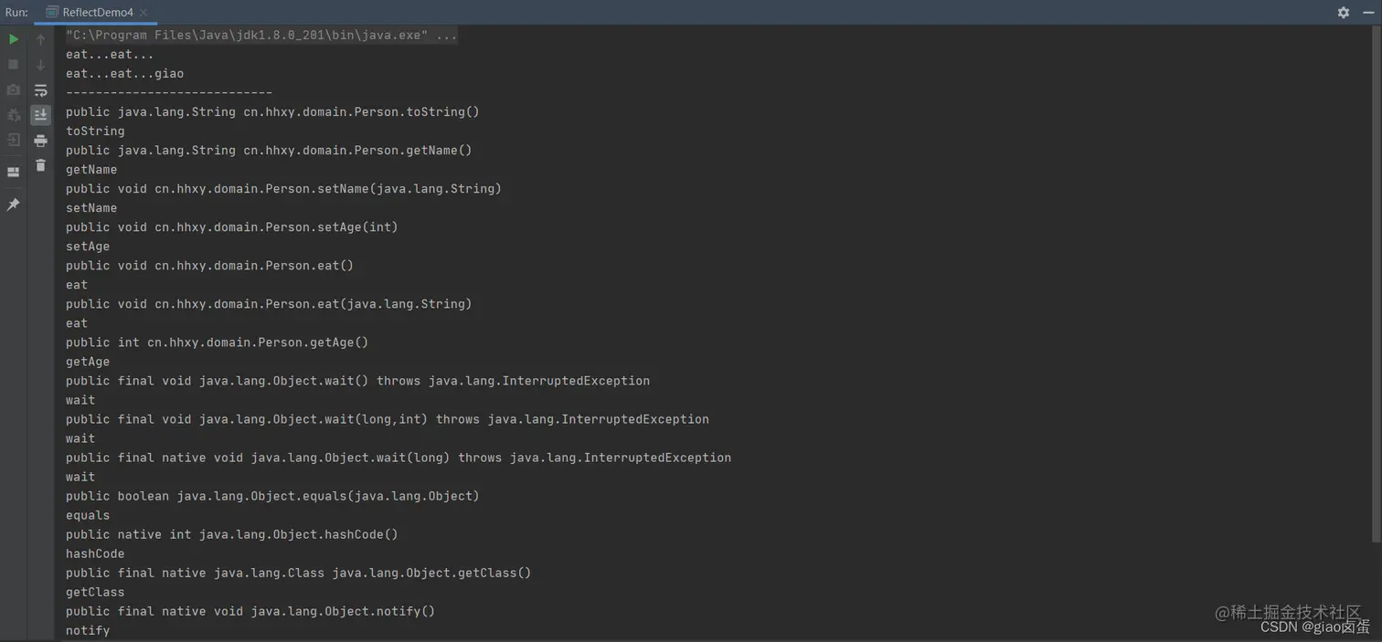Click the Object.getClass() signature line
1382x642 pixels.
[298, 572]
